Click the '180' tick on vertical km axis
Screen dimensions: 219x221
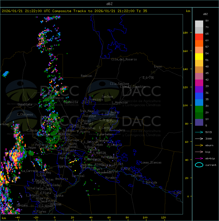tap(185, 33)
